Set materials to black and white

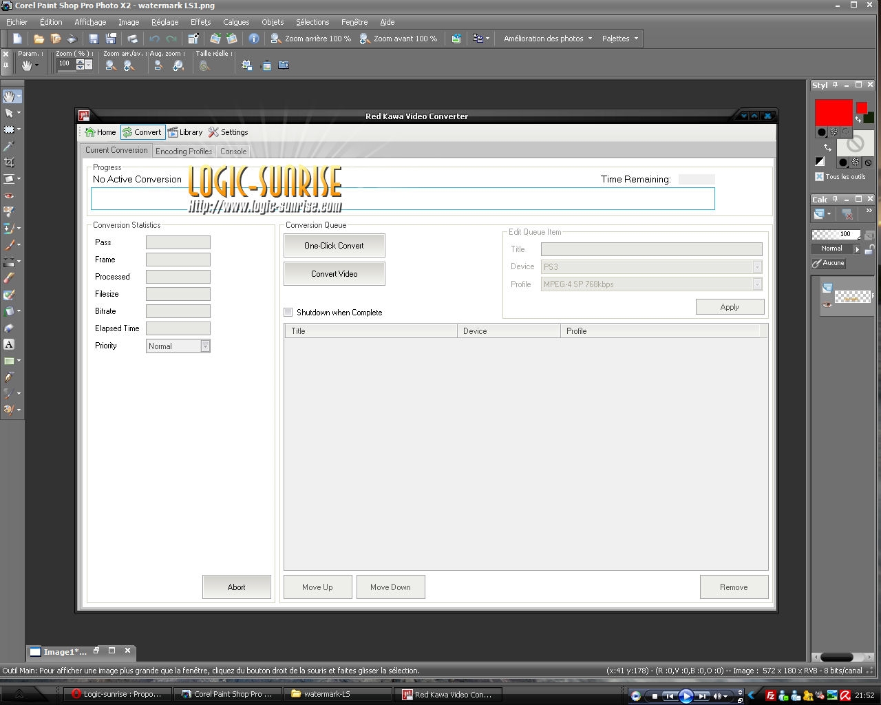[x=820, y=161]
